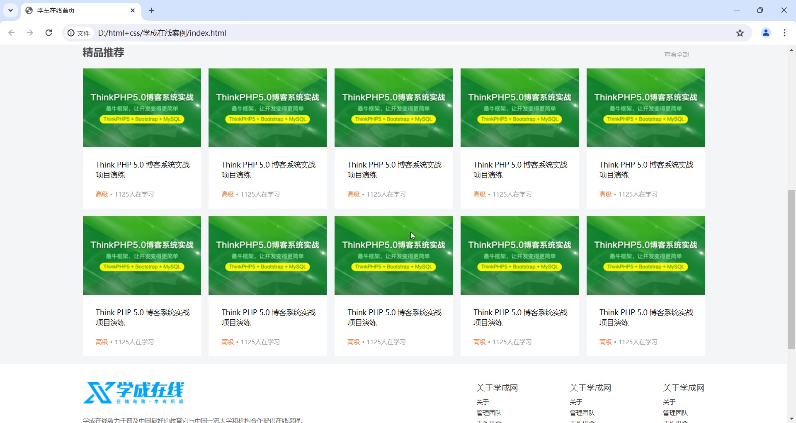The image size is (796, 423).
Task: Click the page scrollbar up arrow
Action: click(x=791, y=50)
